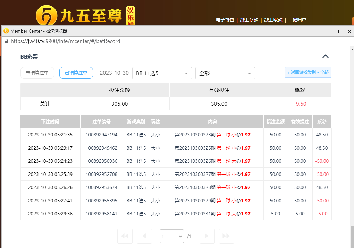The height and width of the screenshot is (248, 354).
Task: Click bet time 2023-10-30 05:23:17
Action: click(x=50, y=148)
